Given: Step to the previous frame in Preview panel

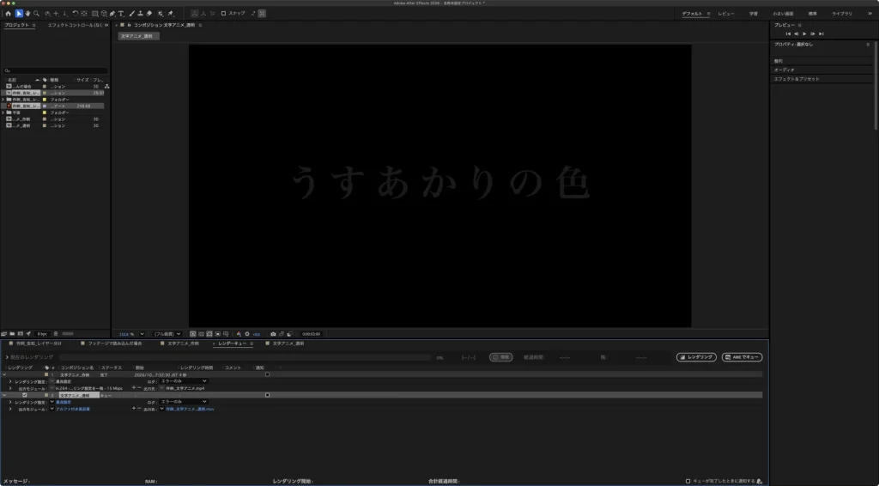Looking at the screenshot, I should point(796,33).
